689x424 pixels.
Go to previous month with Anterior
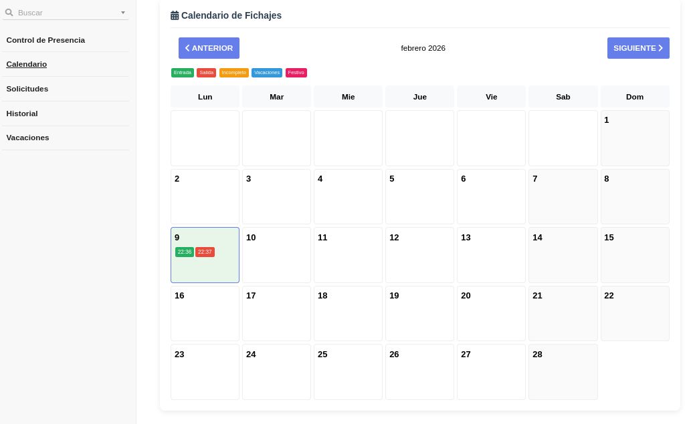point(209,48)
